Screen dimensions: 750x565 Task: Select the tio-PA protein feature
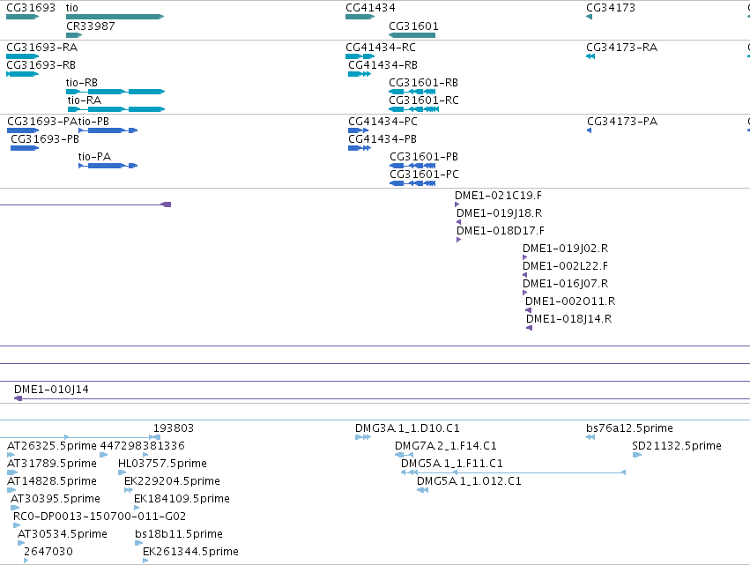coord(108,166)
